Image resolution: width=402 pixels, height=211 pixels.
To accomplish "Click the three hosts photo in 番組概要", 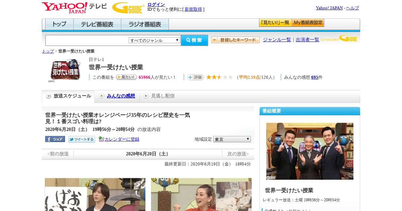I will pyautogui.click(x=310, y=151).
